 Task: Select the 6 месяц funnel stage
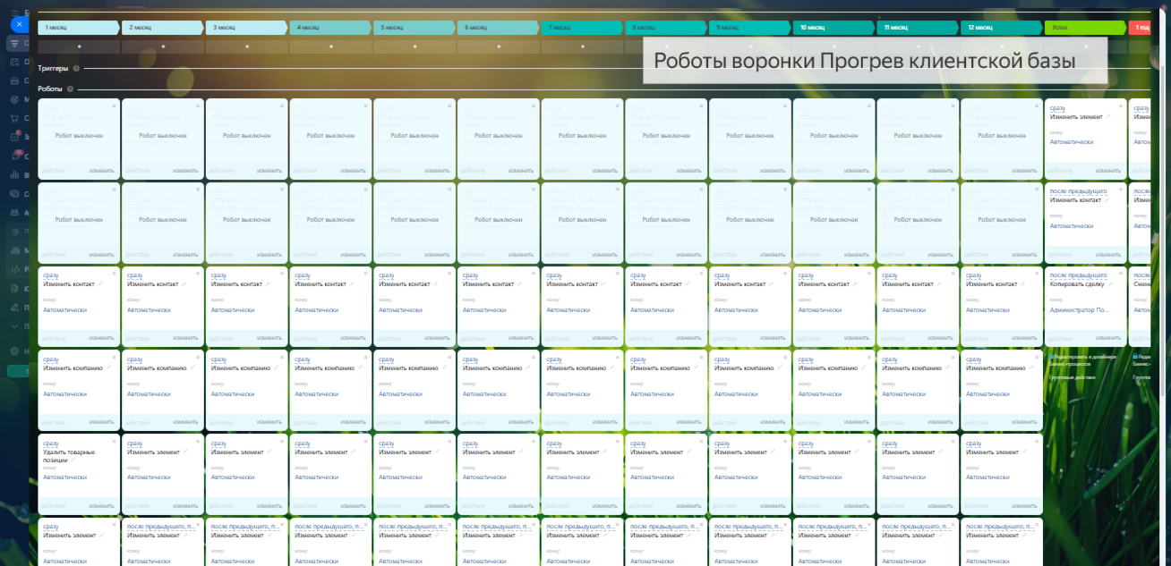tap(496, 28)
